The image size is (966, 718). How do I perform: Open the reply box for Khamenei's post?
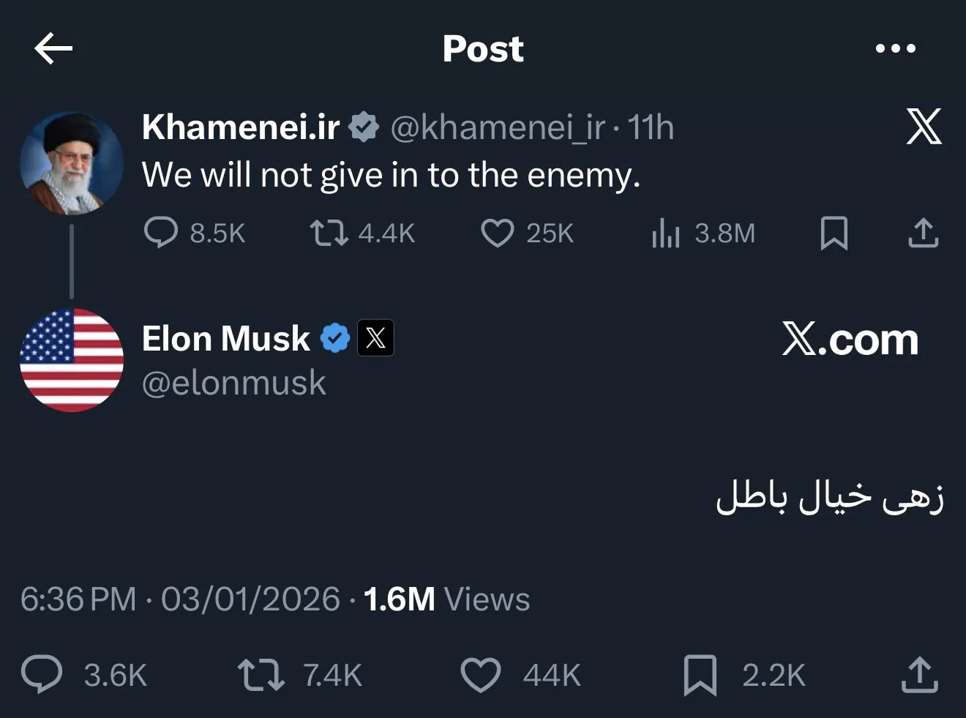(162, 233)
